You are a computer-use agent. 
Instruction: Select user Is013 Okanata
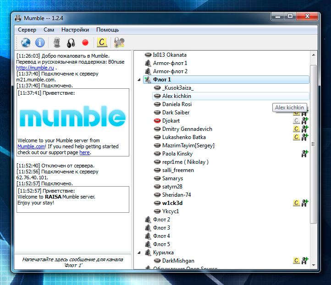point(170,55)
